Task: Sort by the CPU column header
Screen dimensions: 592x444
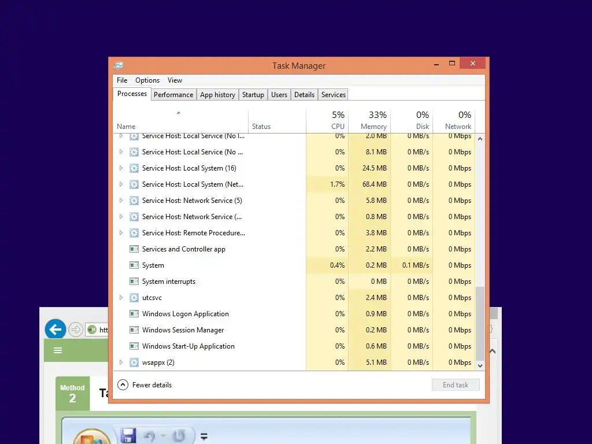Action: pyautogui.click(x=327, y=121)
